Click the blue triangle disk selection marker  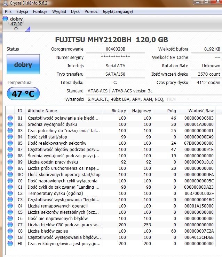[28, 29]
